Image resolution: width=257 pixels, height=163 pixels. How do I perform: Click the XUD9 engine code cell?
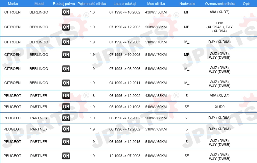(x=220, y=107)
